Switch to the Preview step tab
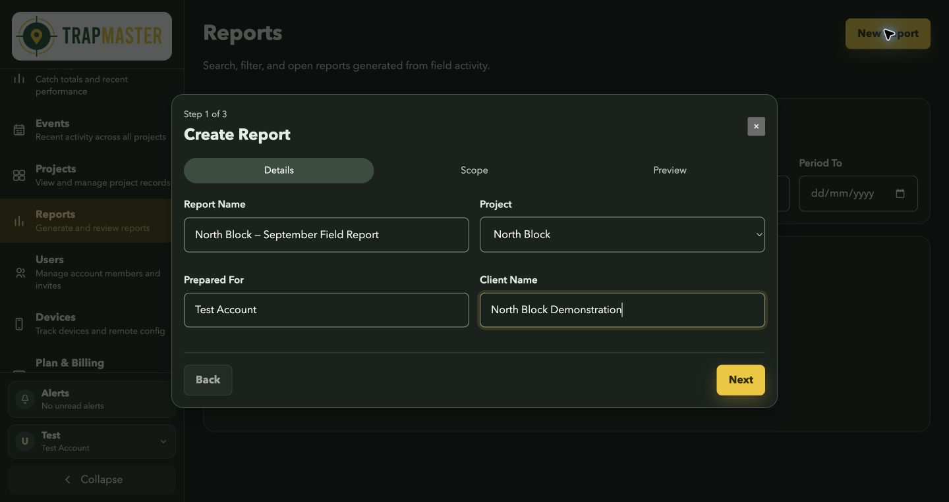 click(670, 170)
